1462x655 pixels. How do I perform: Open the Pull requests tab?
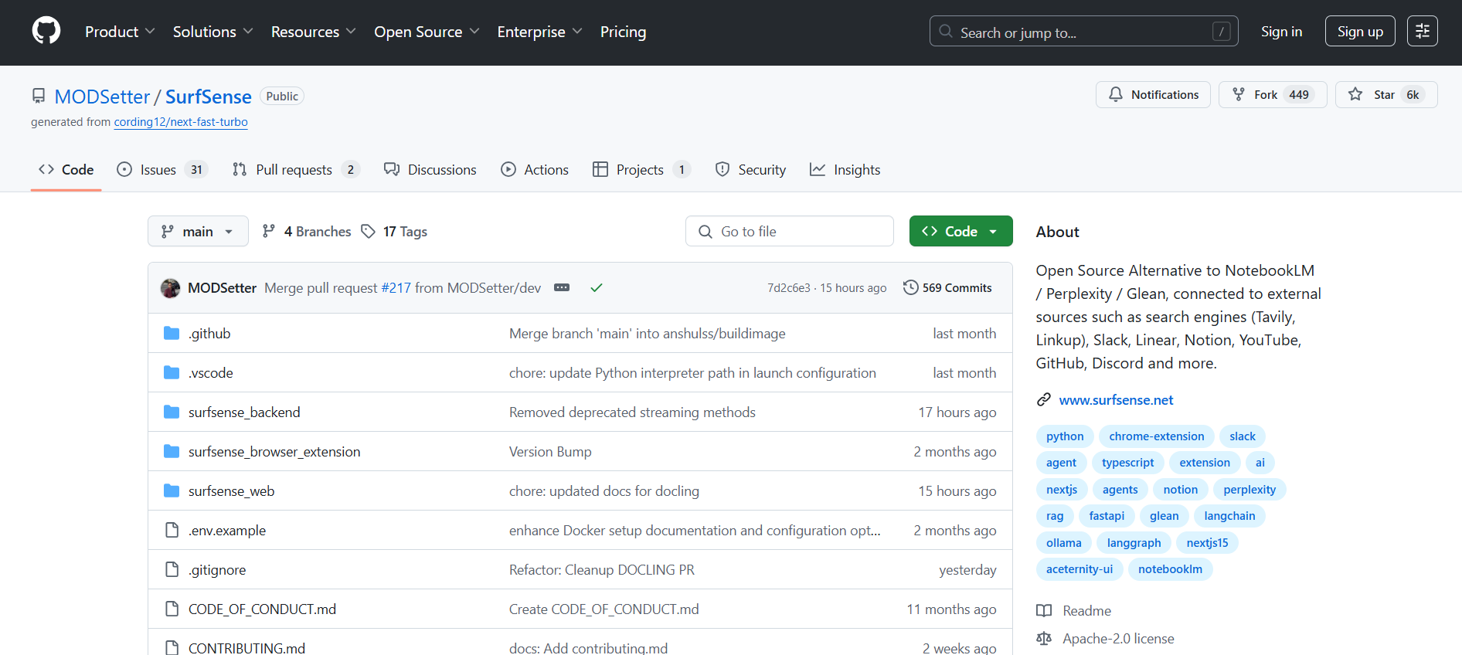(296, 170)
